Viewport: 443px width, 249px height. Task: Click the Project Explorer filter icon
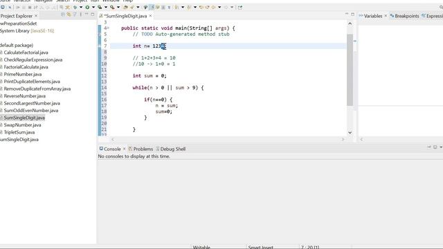click(x=75, y=15)
